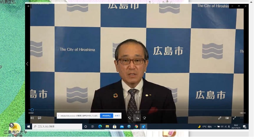Click the 非表示 hide link in sharing bar
Image resolution: width=254 pixels, height=140 pixels.
[x=117, y=116]
